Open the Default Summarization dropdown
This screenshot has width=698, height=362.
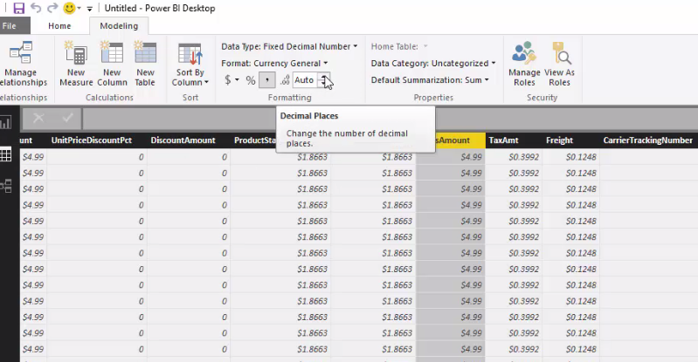[430, 80]
